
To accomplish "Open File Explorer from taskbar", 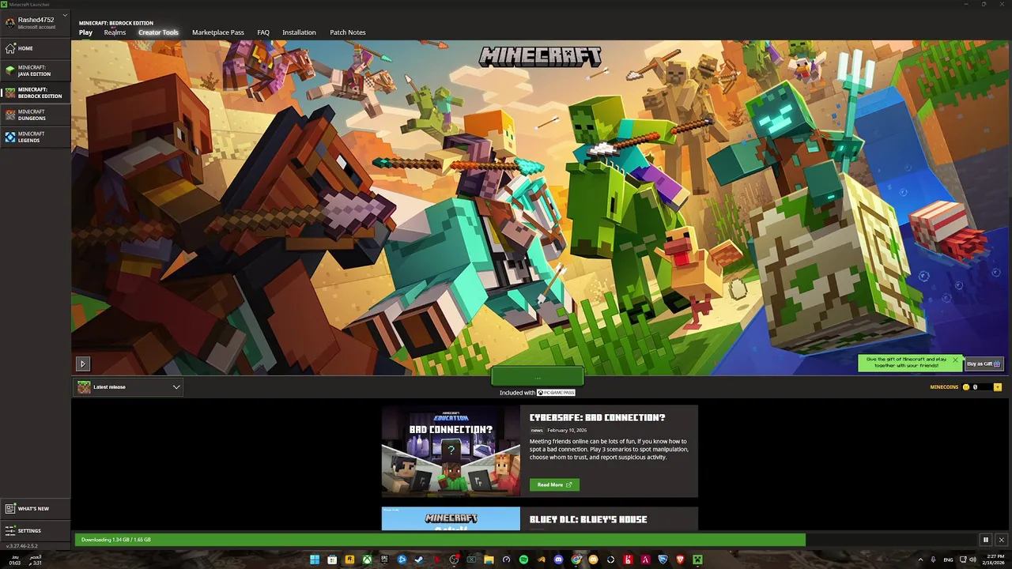I will 489,560.
